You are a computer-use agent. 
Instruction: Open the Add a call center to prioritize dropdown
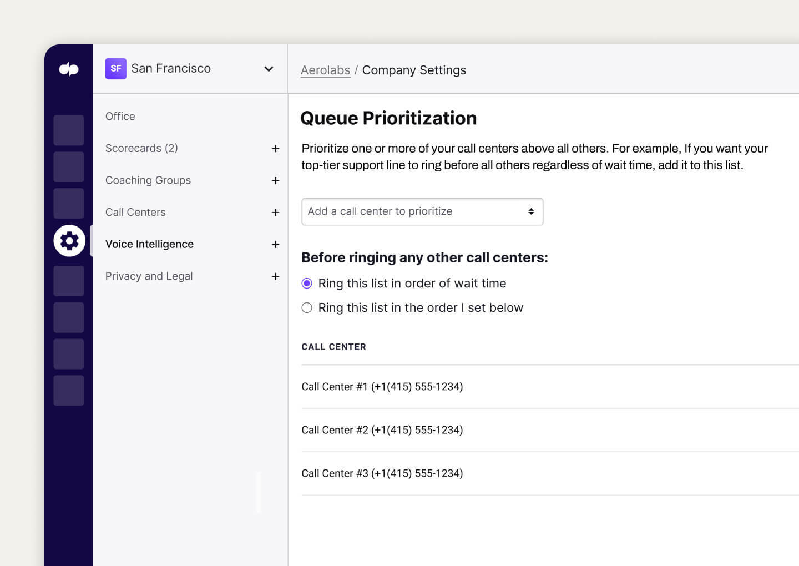[422, 211]
